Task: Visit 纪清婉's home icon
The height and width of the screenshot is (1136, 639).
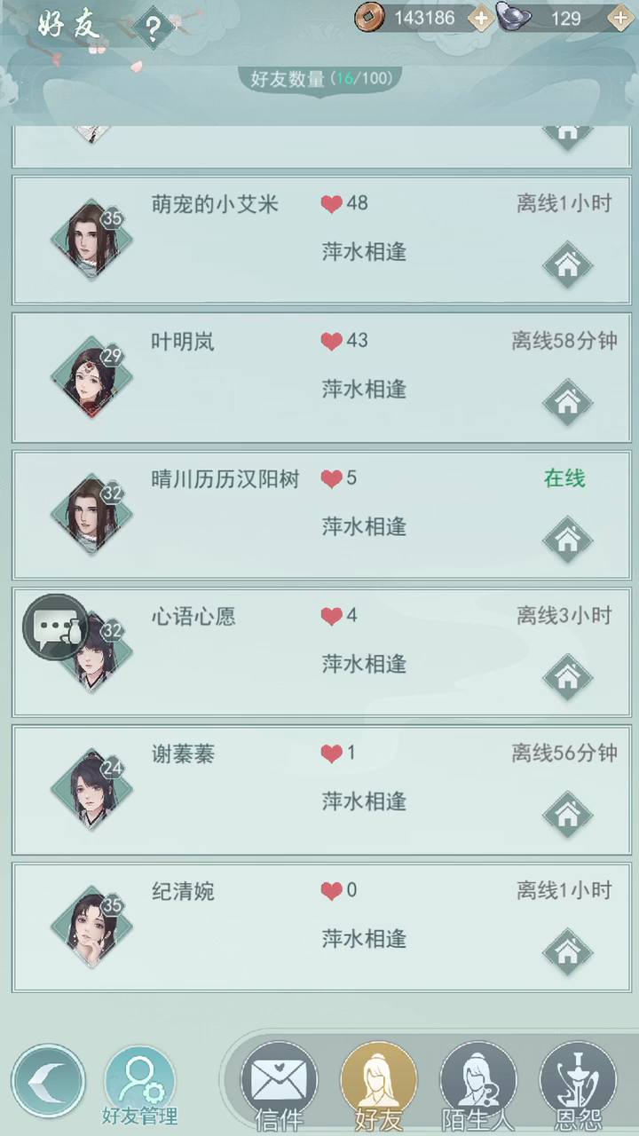Action: (567, 952)
